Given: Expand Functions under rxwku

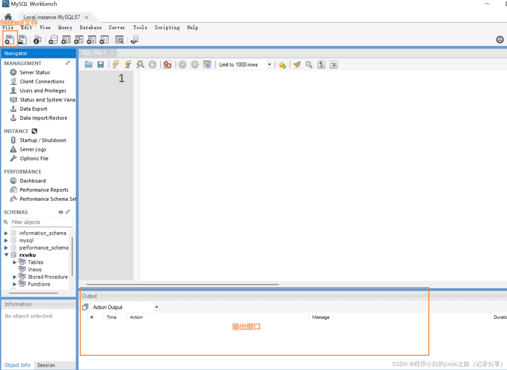Looking at the screenshot, I should pos(14,284).
